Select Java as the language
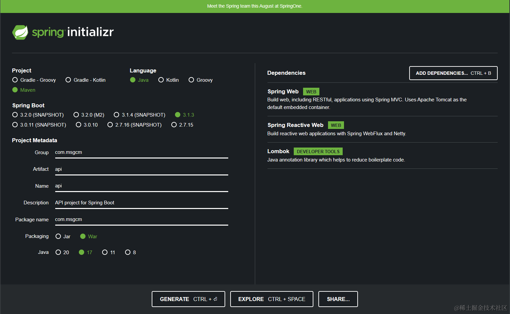 pos(139,80)
